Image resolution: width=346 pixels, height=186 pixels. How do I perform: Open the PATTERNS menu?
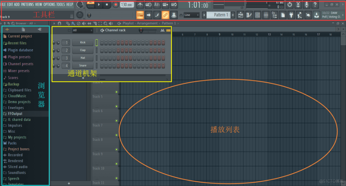point(27,4)
